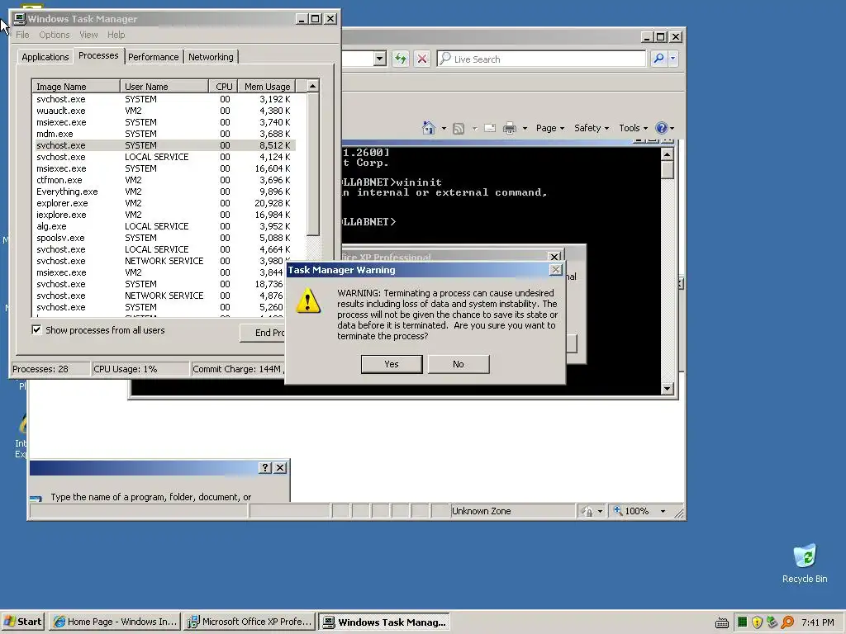
Task: Open the Home button dropdown arrow in IE
Action: click(x=444, y=128)
